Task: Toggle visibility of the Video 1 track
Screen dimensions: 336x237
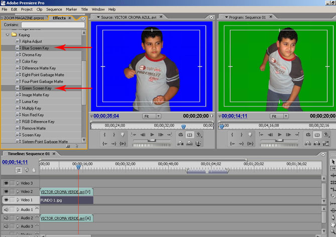Action: click(6, 200)
